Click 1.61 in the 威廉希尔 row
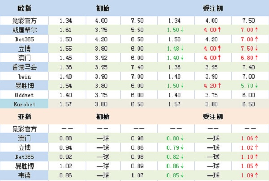 click(65, 30)
